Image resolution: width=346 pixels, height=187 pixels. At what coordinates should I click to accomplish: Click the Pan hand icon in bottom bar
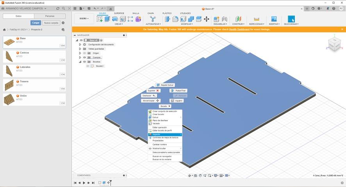(200, 175)
